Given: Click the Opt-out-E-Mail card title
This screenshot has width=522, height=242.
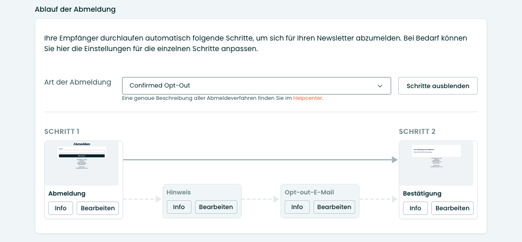Looking at the screenshot, I should tap(309, 192).
